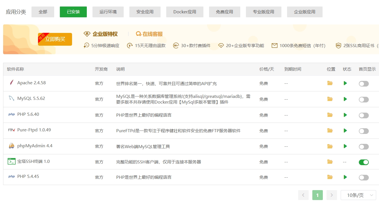
Task: Click the 价格/天 column header
Action: pyautogui.click(x=267, y=69)
